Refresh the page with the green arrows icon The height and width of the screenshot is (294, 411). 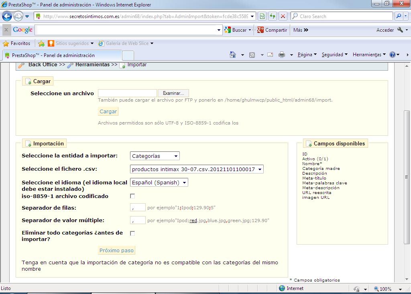273,16
